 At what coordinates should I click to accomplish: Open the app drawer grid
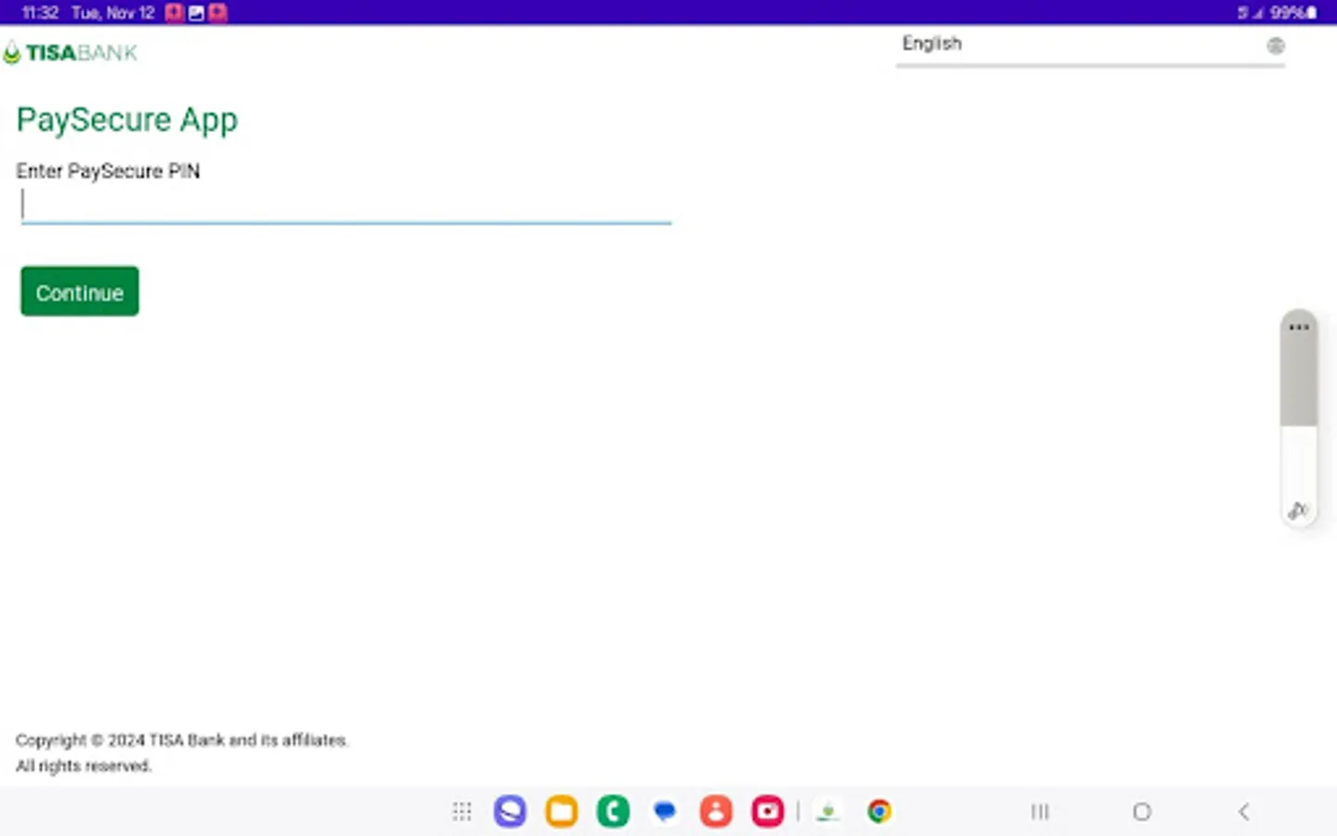461,811
